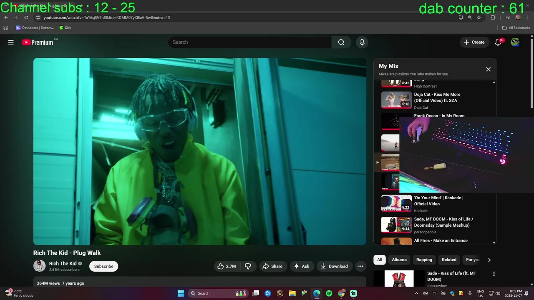Open Microsoft Edge from taskbar

(317, 293)
